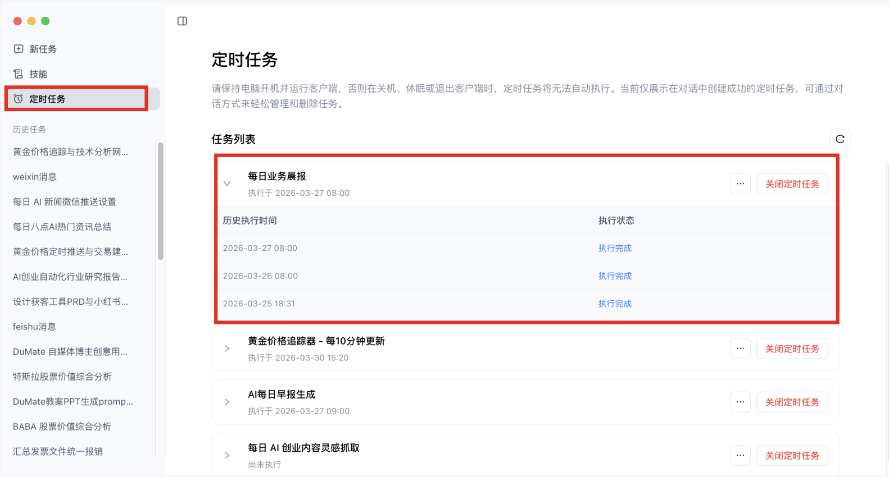889x477 pixels.
Task: Click the 历史任务 section label
Action: [x=29, y=130]
